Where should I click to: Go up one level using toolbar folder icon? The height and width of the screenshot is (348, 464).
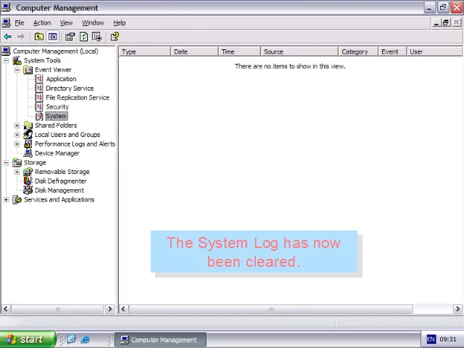click(x=38, y=37)
